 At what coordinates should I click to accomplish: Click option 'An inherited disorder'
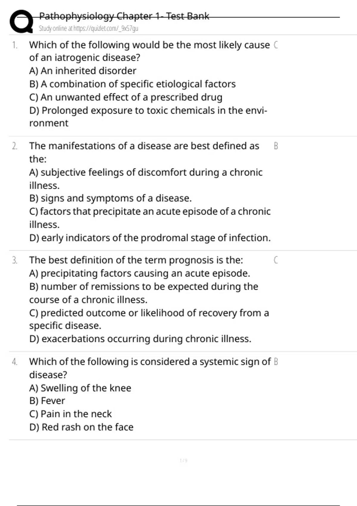(x=83, y=71)
